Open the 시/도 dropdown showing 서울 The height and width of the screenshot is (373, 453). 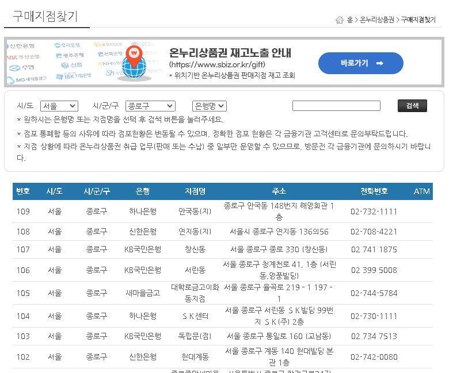59,106
